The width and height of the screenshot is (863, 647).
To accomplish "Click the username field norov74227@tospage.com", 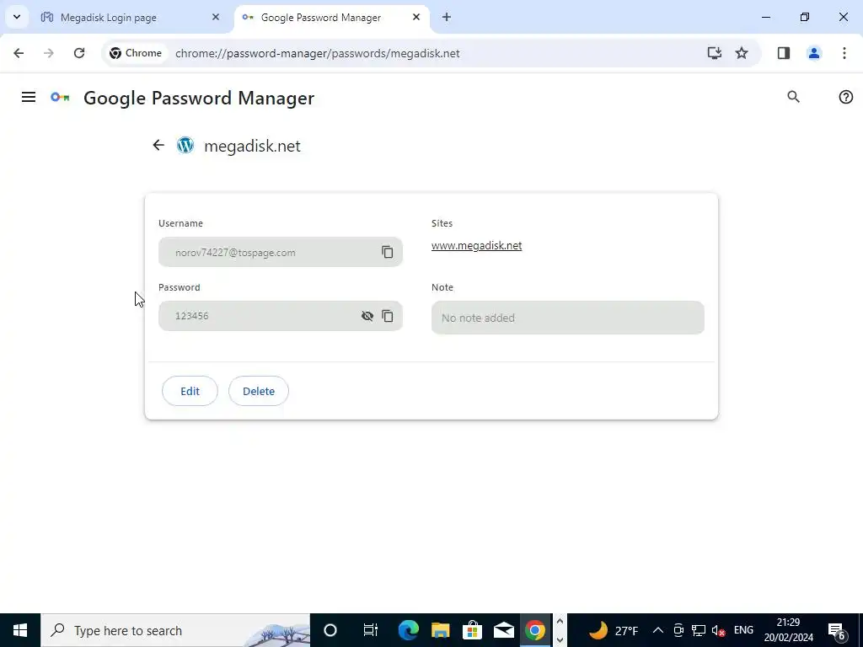I will (x=281, y=252).
